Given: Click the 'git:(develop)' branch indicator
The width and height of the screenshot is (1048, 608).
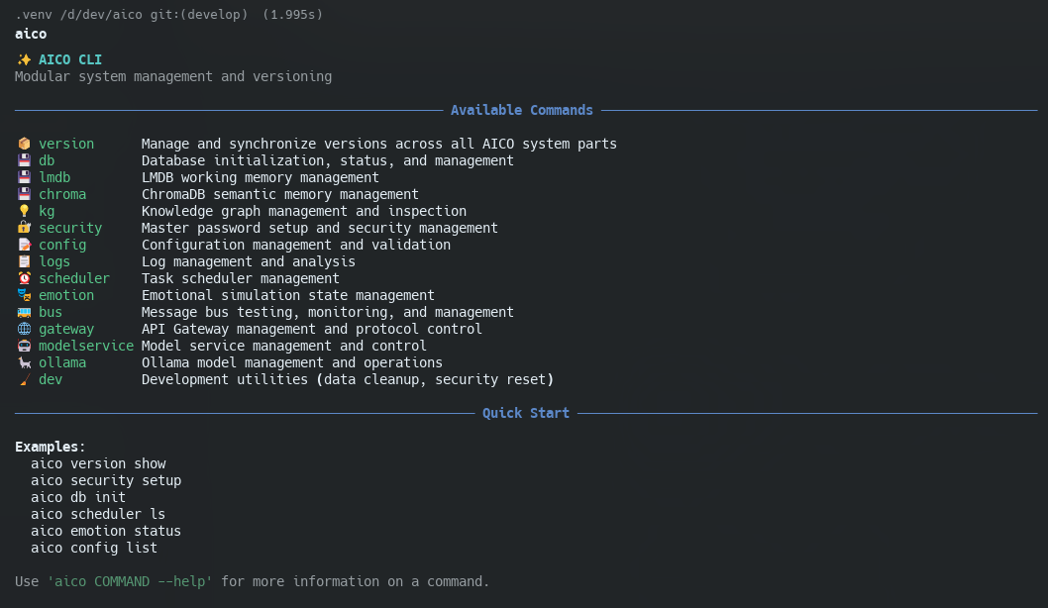Looking at the screenshot, I should pos(199,14).
